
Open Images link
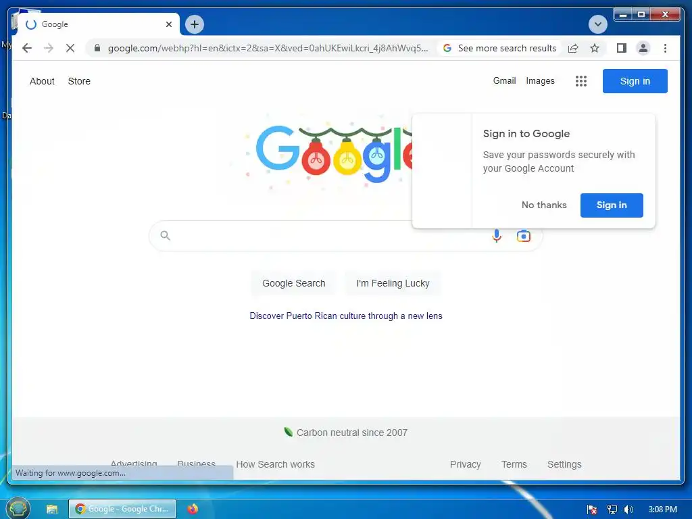[540, 81]
